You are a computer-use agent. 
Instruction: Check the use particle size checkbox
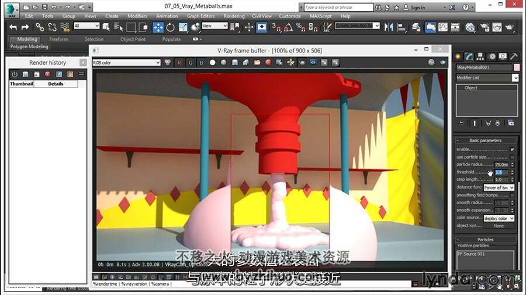click(x=512, y=157)
